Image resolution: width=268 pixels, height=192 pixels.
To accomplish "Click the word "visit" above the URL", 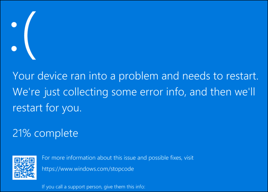I will coord(187,158).
